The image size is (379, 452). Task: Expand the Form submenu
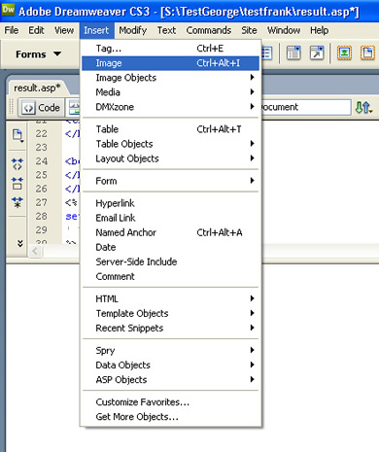click(x=170, y=181)
